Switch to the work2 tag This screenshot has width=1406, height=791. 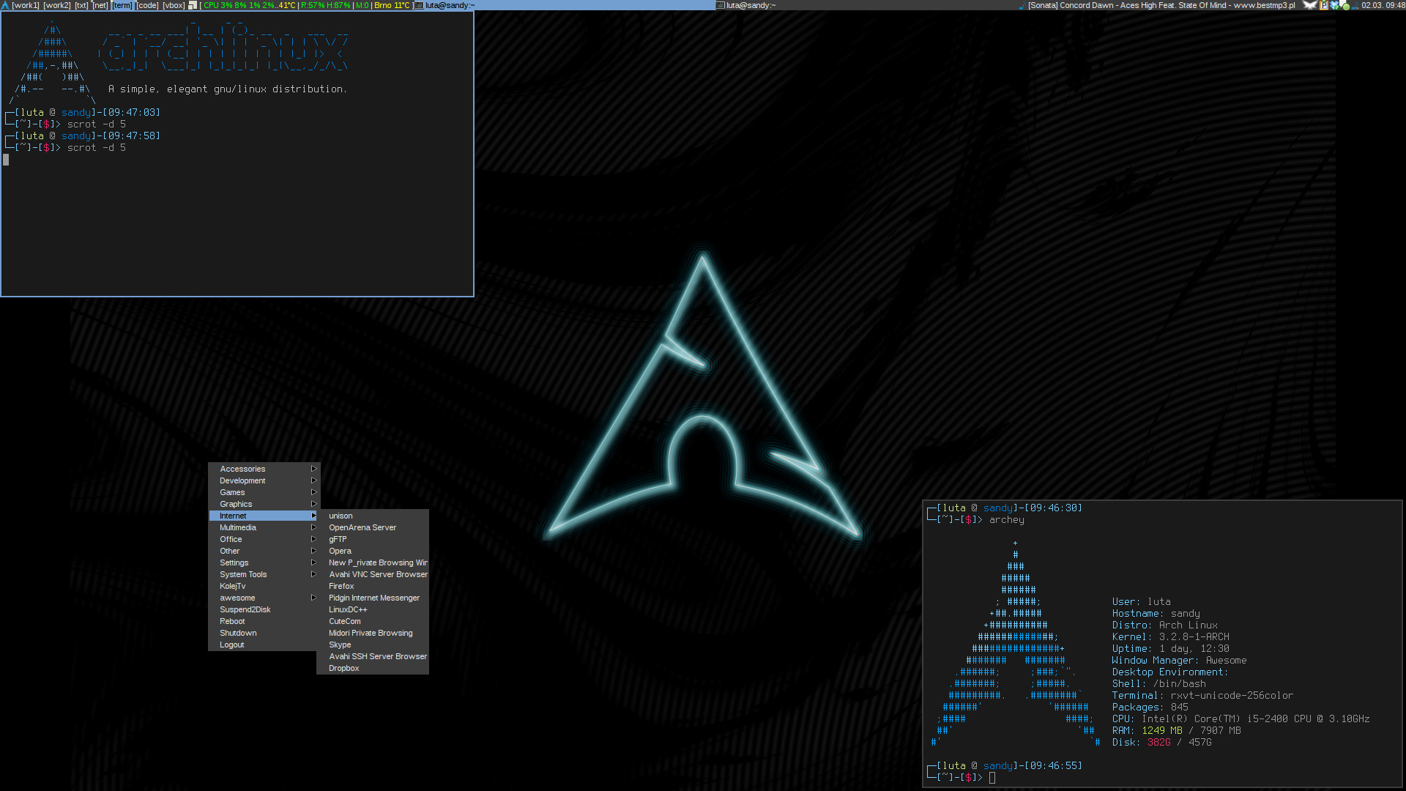tap(57, 5)
